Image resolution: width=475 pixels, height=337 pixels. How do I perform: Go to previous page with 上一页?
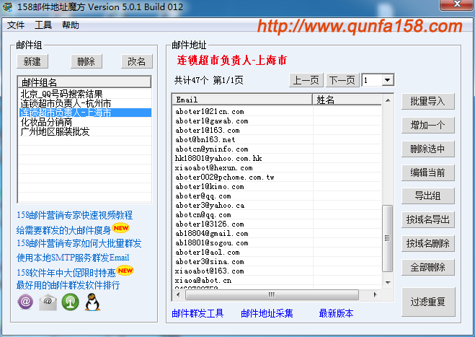coord(306,80)
